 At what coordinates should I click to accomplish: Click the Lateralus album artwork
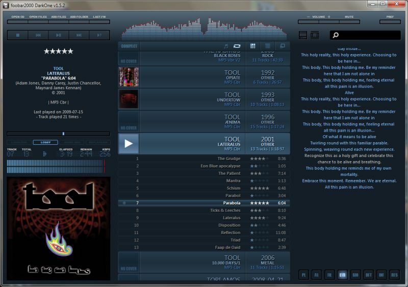pos(59,229)
